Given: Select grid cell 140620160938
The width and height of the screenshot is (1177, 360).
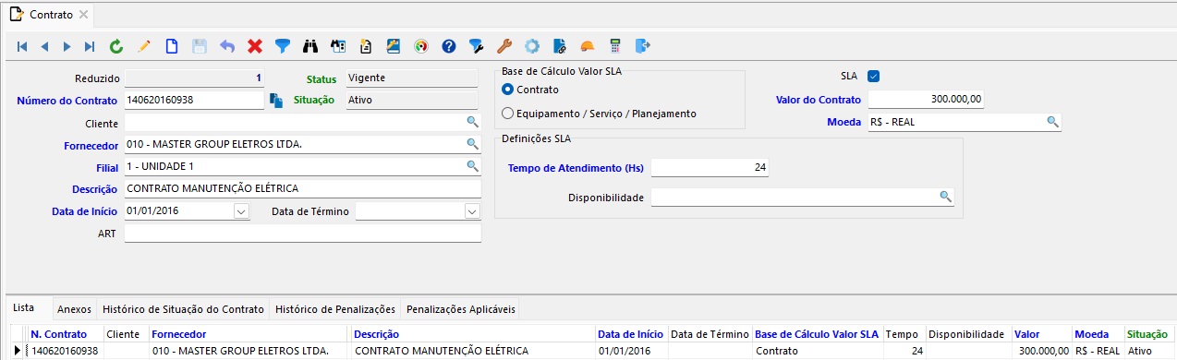Looking at the screenshot, I should (x=66, y=351).
